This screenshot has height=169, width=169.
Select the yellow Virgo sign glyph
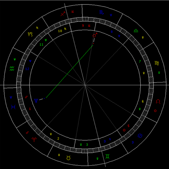(157, 63)
